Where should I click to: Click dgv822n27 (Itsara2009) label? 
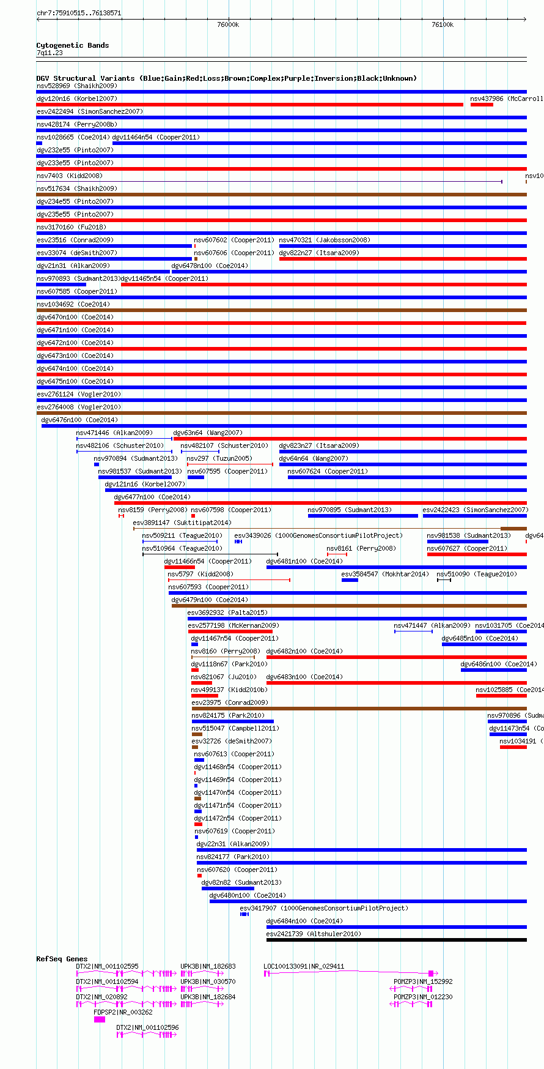coord(319,253)
